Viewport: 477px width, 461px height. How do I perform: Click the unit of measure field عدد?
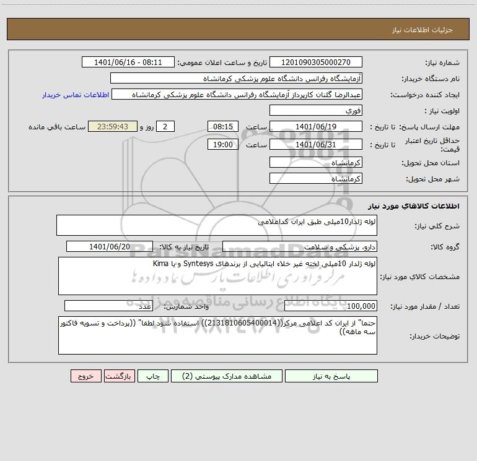pos(108,306)
